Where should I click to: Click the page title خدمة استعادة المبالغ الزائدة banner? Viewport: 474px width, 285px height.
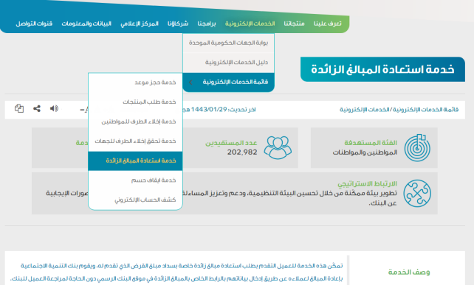click(382, 69)
